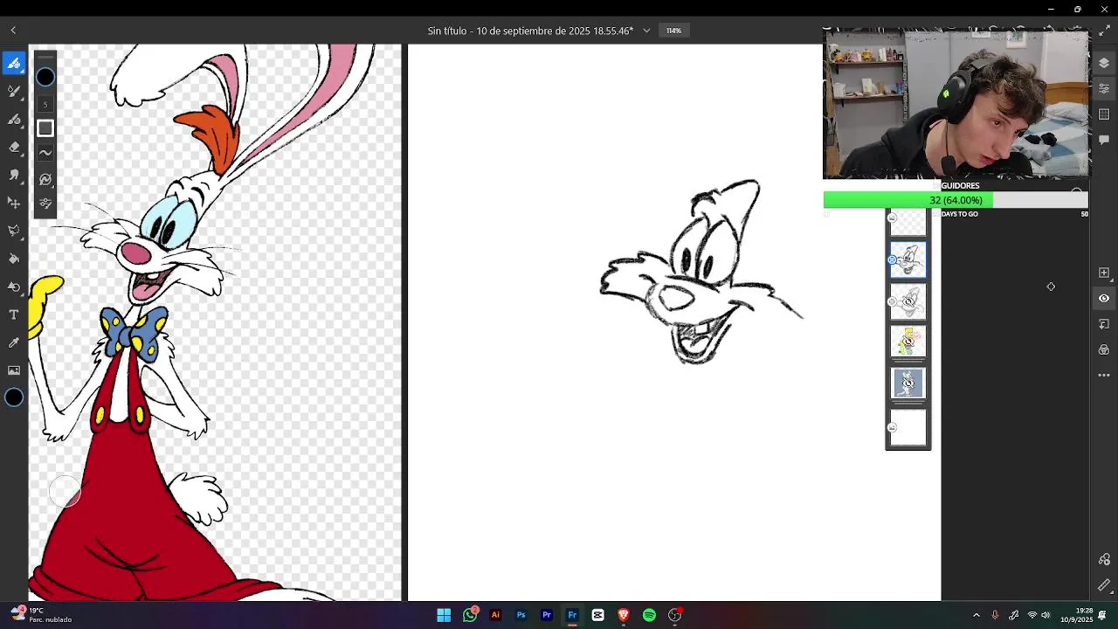Open the notifications bell icon
1118x629 pixels.
[1103, 615]
